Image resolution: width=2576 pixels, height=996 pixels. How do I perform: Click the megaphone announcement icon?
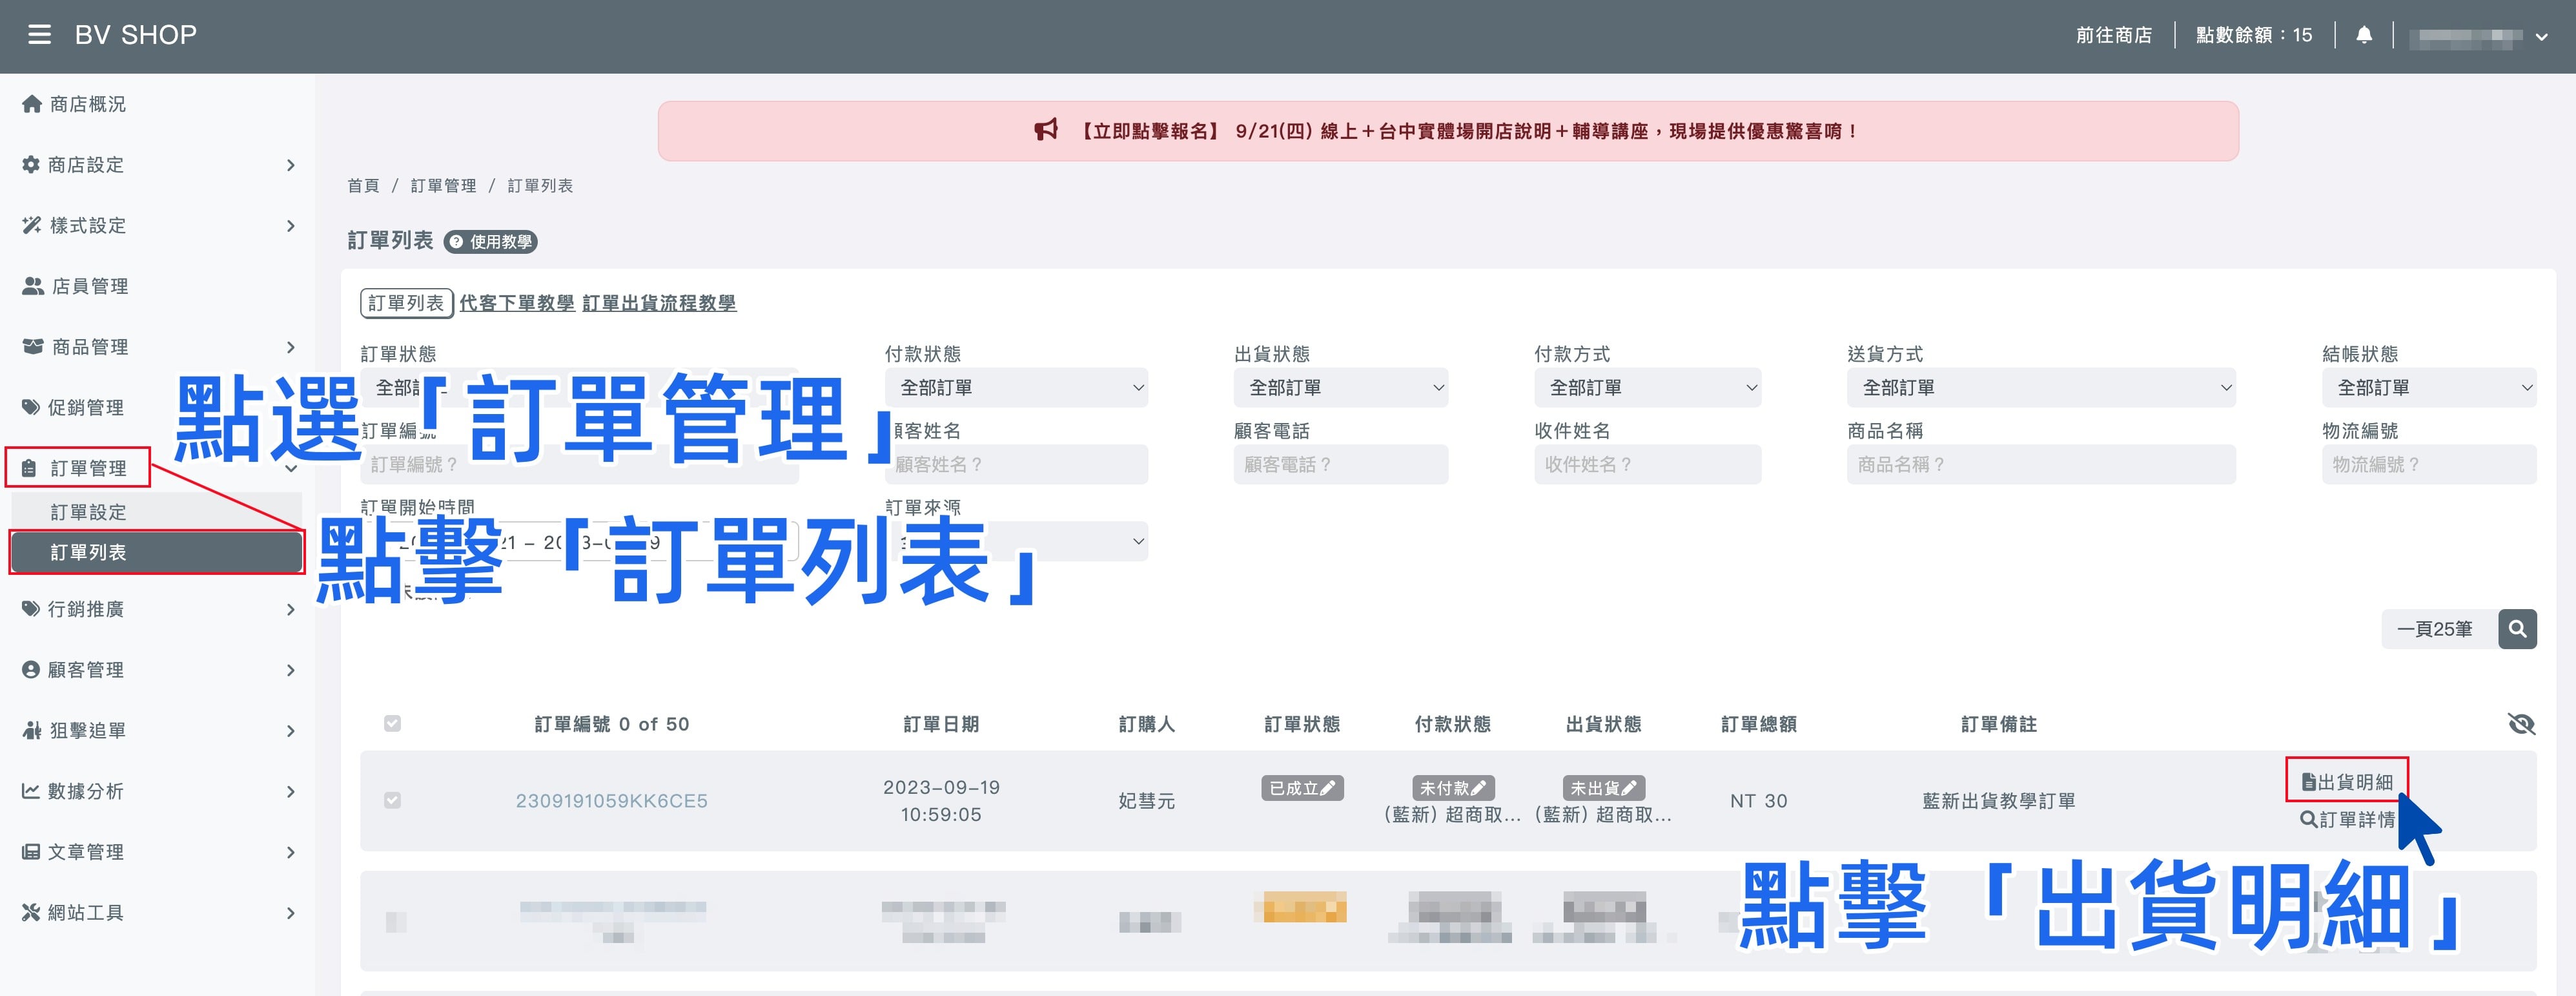point(1045,131)
